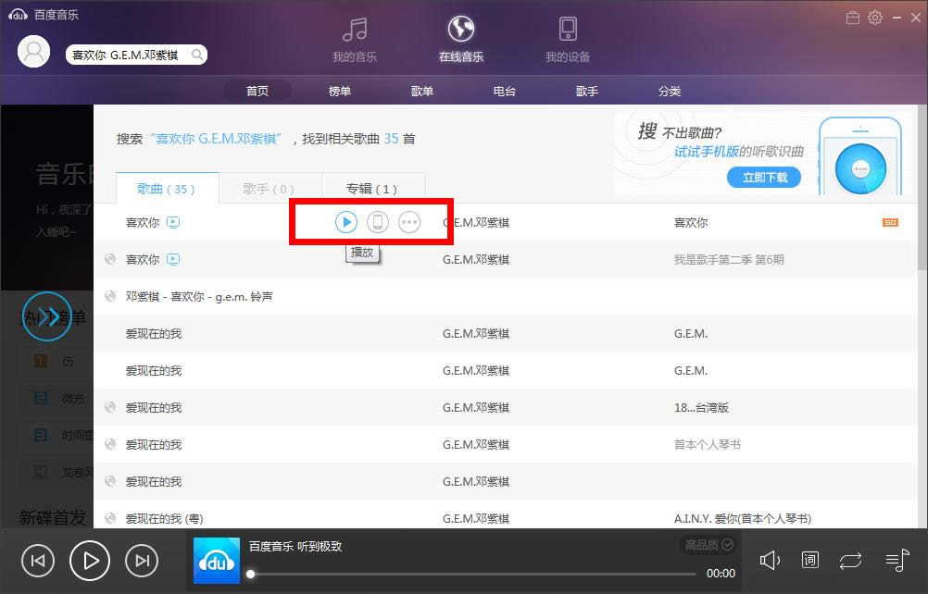Switch to the 专辑 (1) tab
The height and width of the screenshot is (594, 928).
[371, 189]
